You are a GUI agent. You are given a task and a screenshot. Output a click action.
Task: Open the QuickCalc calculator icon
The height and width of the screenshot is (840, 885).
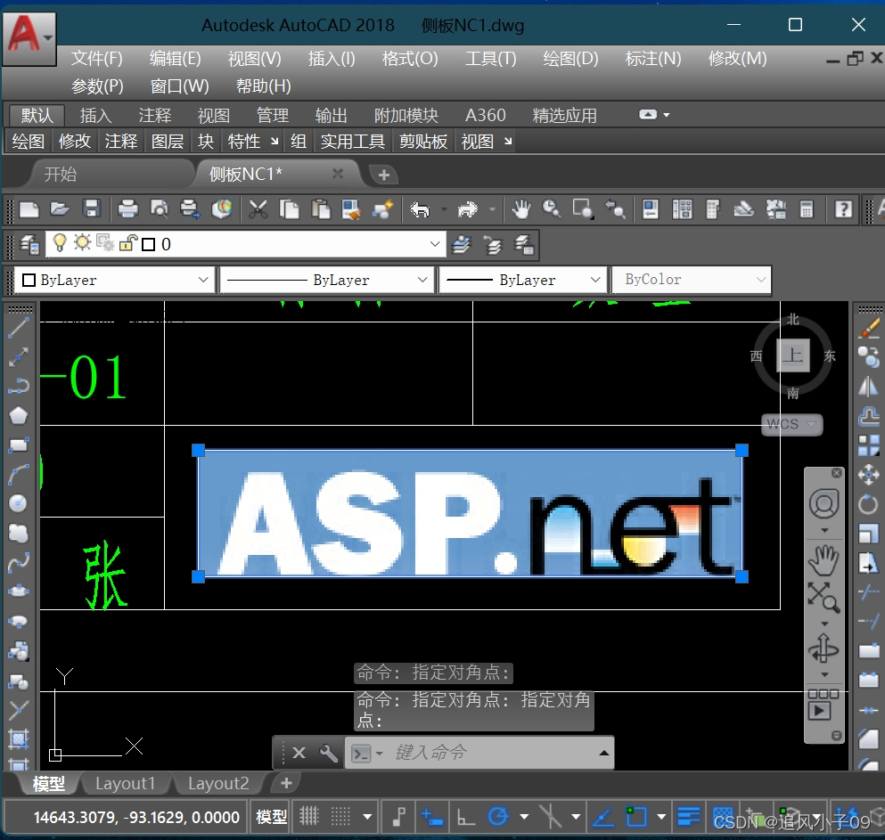(x=807, y=210)
